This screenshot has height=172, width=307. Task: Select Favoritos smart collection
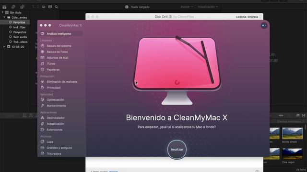(19, 22)
